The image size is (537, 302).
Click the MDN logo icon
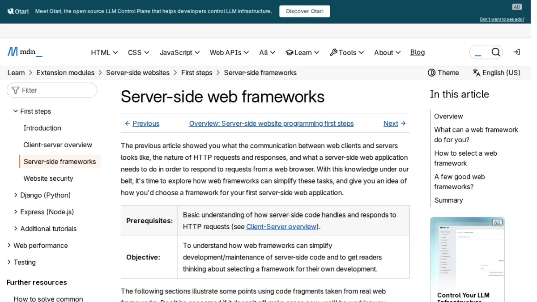pyautogui.click(x=13, y=52)
